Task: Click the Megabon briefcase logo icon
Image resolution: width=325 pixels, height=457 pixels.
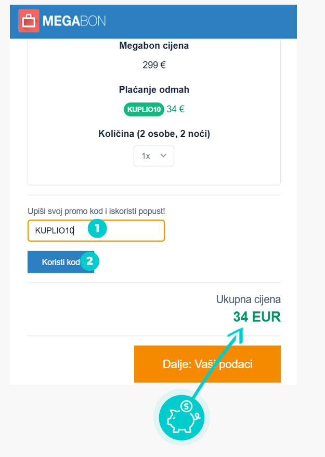Action: 29,21
